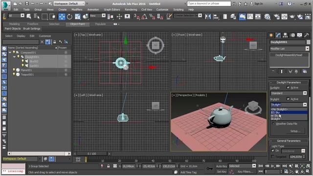
Task: Toggle the Percent Snap icon
Action: click(152, 17)
